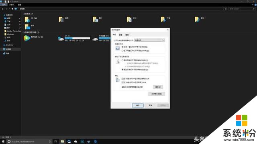Open the Edge browser on the taskbar
This screenshot has height=144, width=257.
coord(96,141)
